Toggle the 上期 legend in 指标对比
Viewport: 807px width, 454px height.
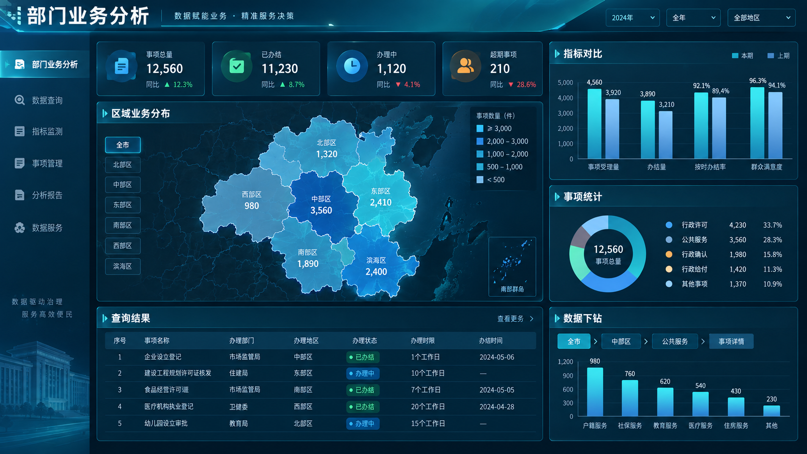779,55
